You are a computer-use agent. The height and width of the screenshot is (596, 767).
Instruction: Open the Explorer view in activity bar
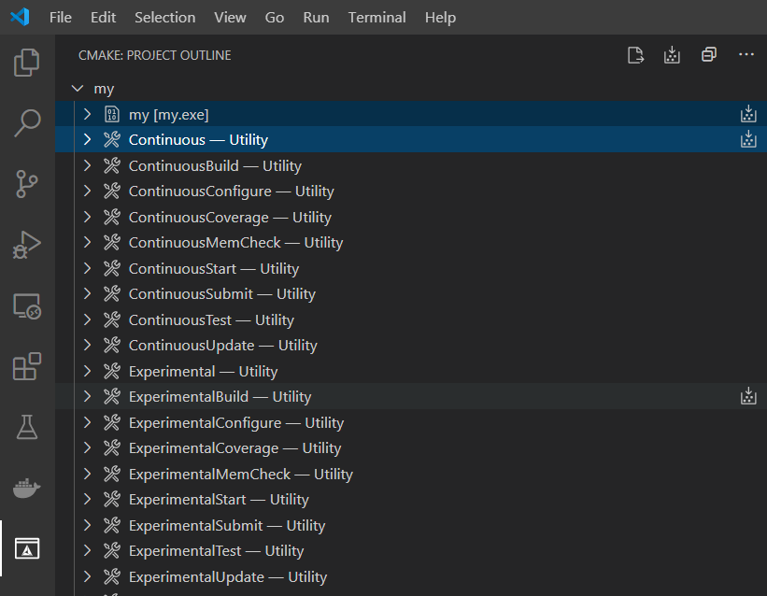26,63
